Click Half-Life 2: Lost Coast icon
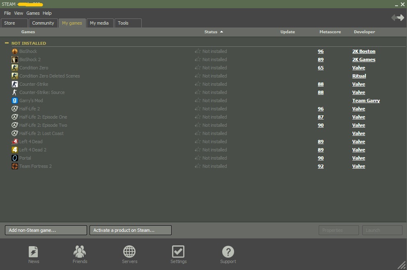The image size is (407, 270). click(15, 133)
